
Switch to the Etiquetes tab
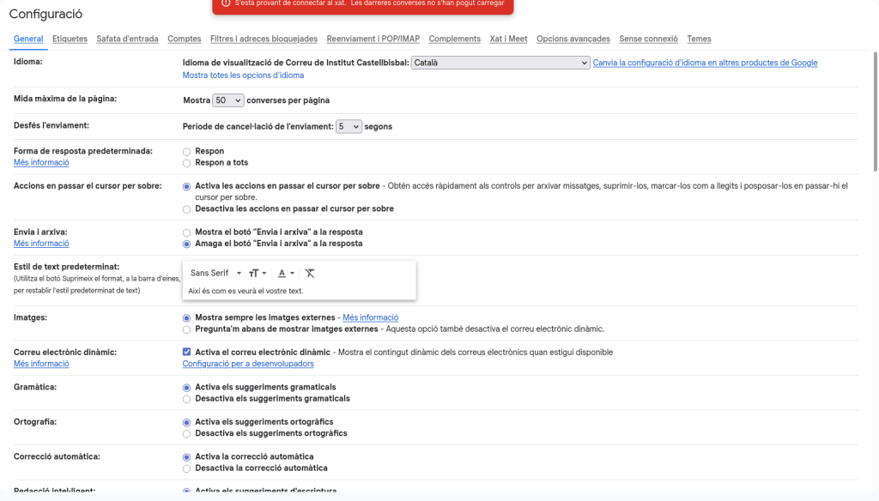click(x=70, y=39)
